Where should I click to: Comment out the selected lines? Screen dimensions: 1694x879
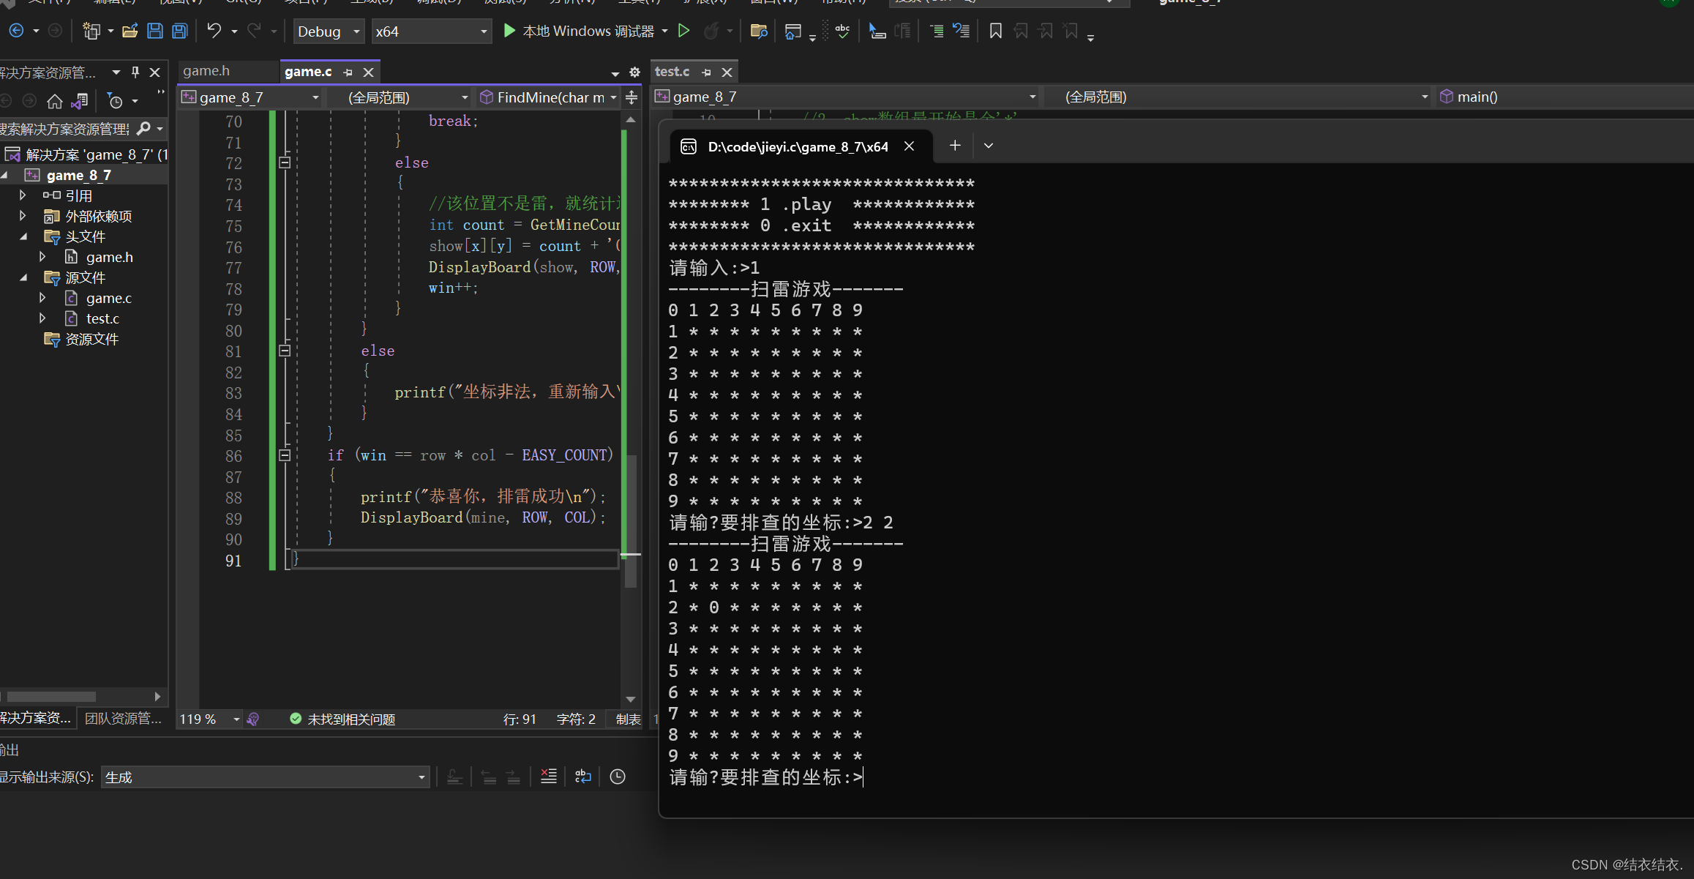(937, 31)
